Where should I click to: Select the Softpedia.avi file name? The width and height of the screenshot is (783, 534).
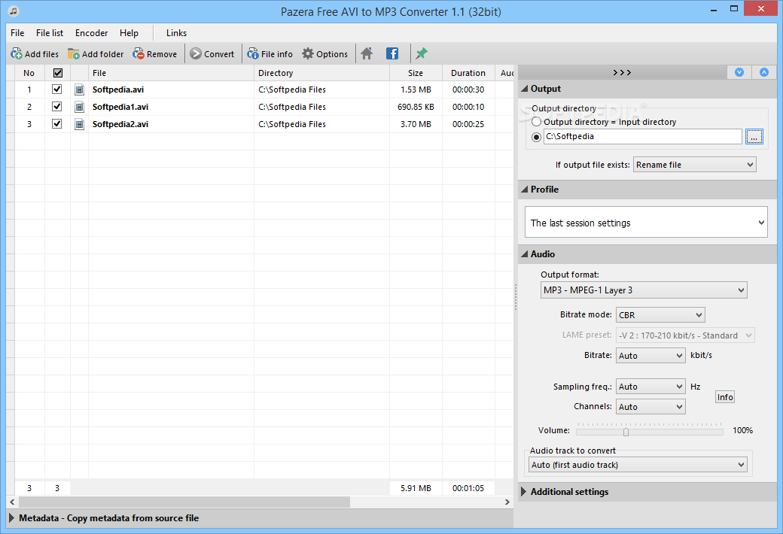point(118,90)
